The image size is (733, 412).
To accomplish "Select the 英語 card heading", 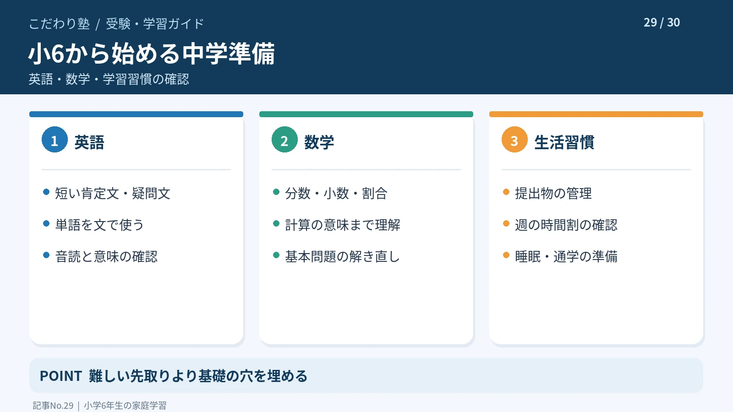I will click(x=89, y=142).
